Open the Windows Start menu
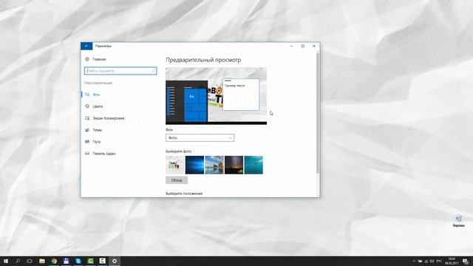This screenshot has width=473, height=266. (6, 261)
